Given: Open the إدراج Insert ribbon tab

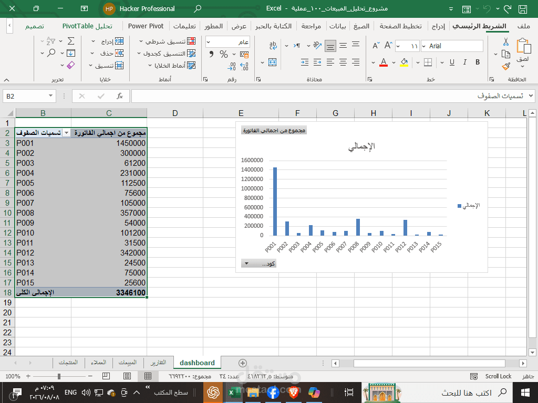Looking at the screenshot, I should 438,26.
